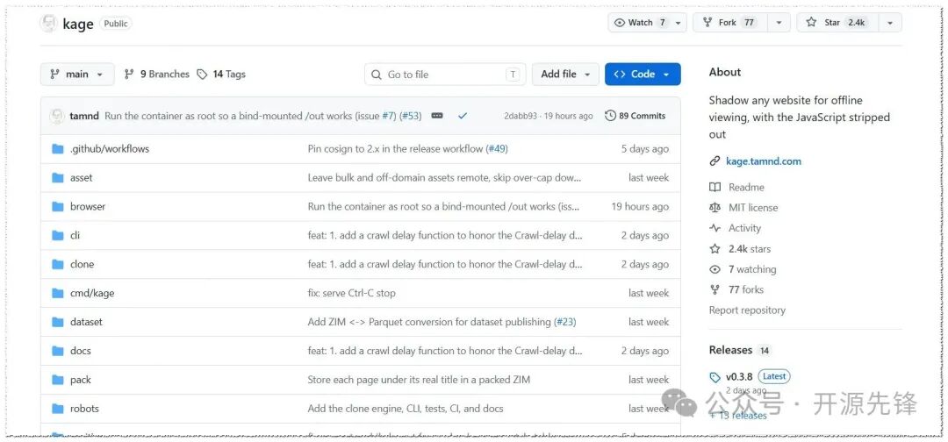
Task: Click the browser folder icon
Action: point(57,206)
